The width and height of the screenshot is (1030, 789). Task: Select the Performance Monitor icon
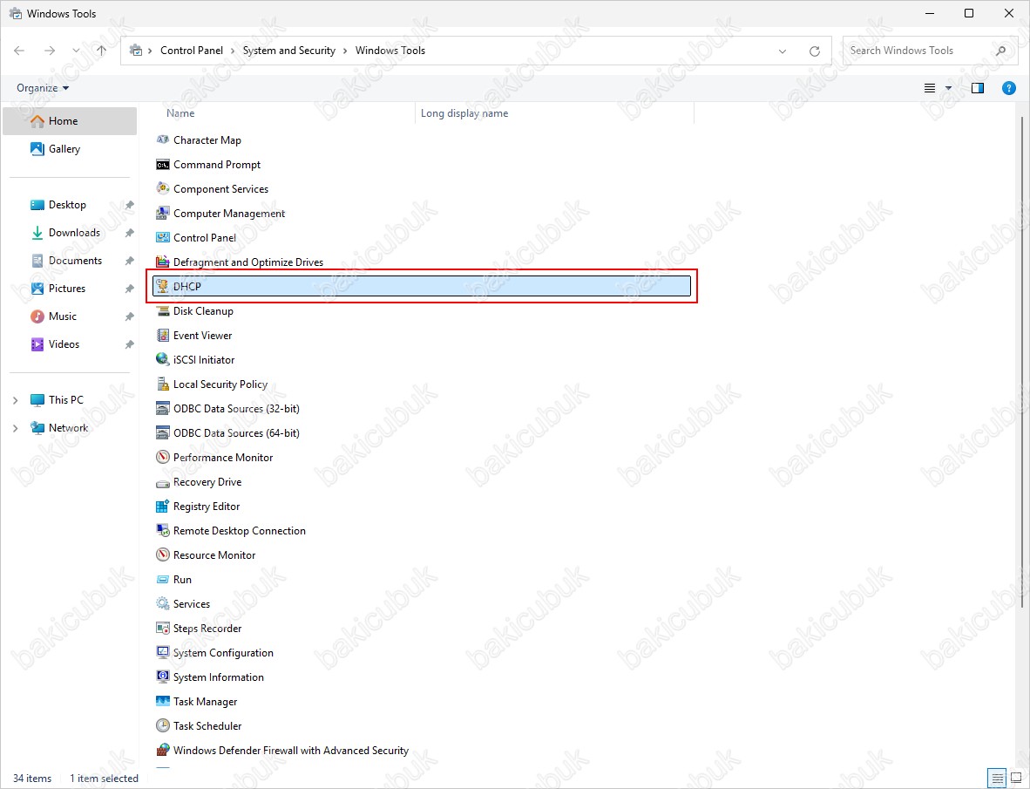point(162,457)
